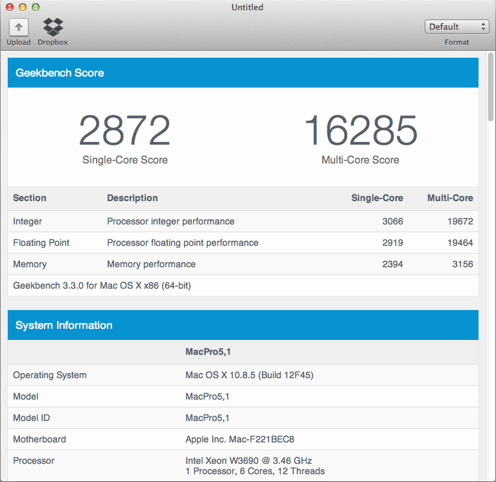Click the yellow minimize window button

pos(23,7)
